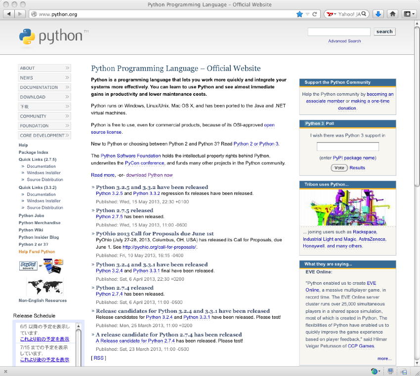Open the Python Software Foundation link
This screenshot has height=376, width=420.
coord(131,155)
